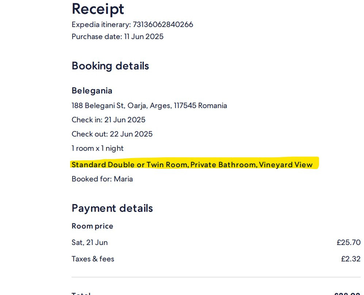Screen dimensions: 364x295
Task: Click the highlighted Standard Double room text
Action: [x=192, y=165]
